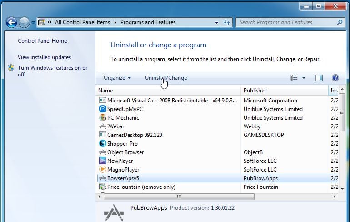Sort by the Publisher column header
The height and width of the screenshot is (222, 350).
pos(285,91)
